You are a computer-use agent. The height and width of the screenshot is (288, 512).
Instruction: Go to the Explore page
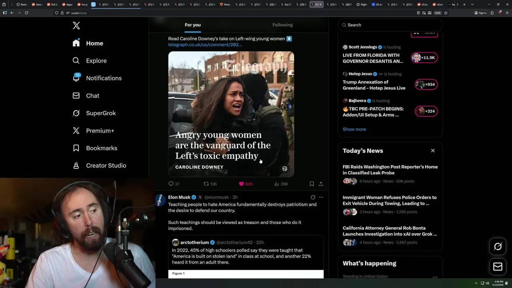[x=90, y=61]
